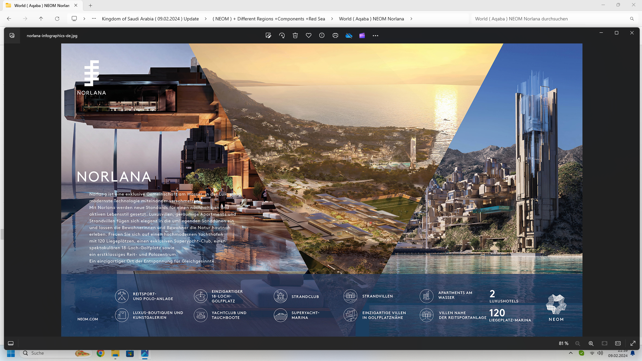Viewport: 642px width, 361px height.
Task: Delete the photo with the trash icon
Action: 295,35
